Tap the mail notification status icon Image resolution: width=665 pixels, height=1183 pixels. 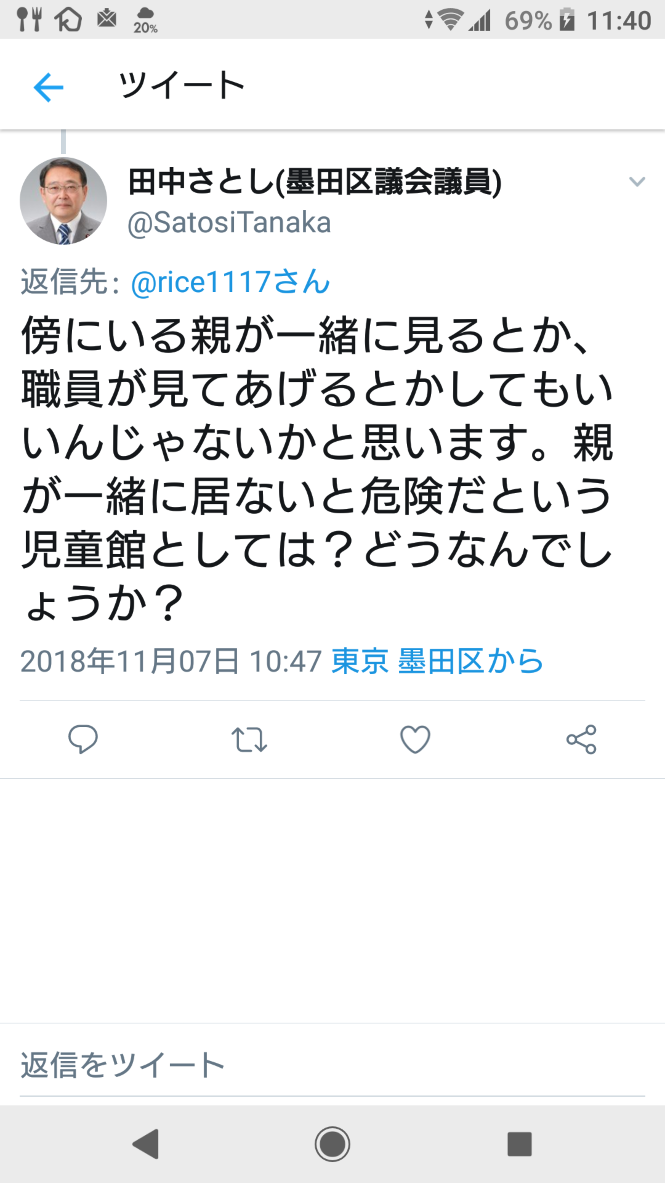107,18
